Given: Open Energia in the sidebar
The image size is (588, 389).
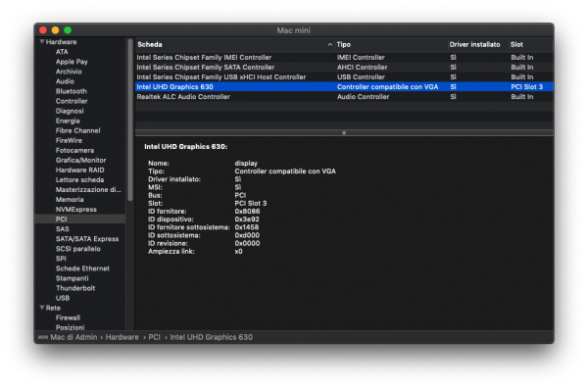Looking at the screenshot, I should pyautogui.click(x=68, y=121).
